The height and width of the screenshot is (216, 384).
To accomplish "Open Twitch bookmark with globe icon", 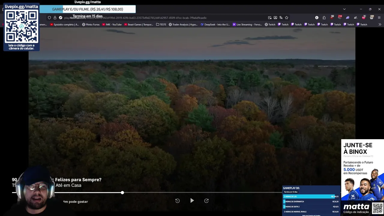I will 270,25.
